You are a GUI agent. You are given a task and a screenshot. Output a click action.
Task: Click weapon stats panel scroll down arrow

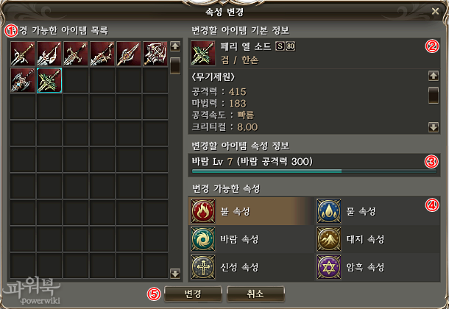(434, 127)
